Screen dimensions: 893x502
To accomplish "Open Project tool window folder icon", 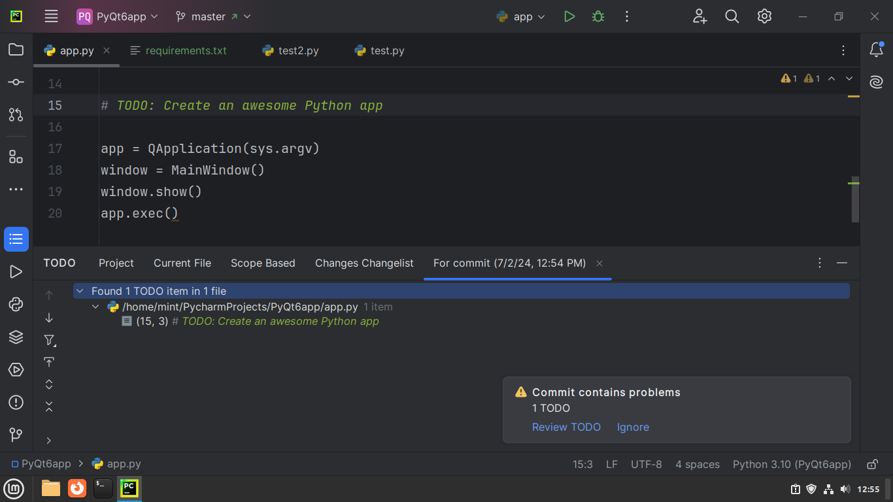I will click(16, 50).
